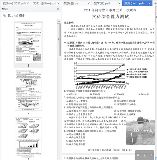Image resolution: width=157 pixels, height=160 pixels.
Task: Click the page number 2 under thumbnail
Action: tap(28, 113)
